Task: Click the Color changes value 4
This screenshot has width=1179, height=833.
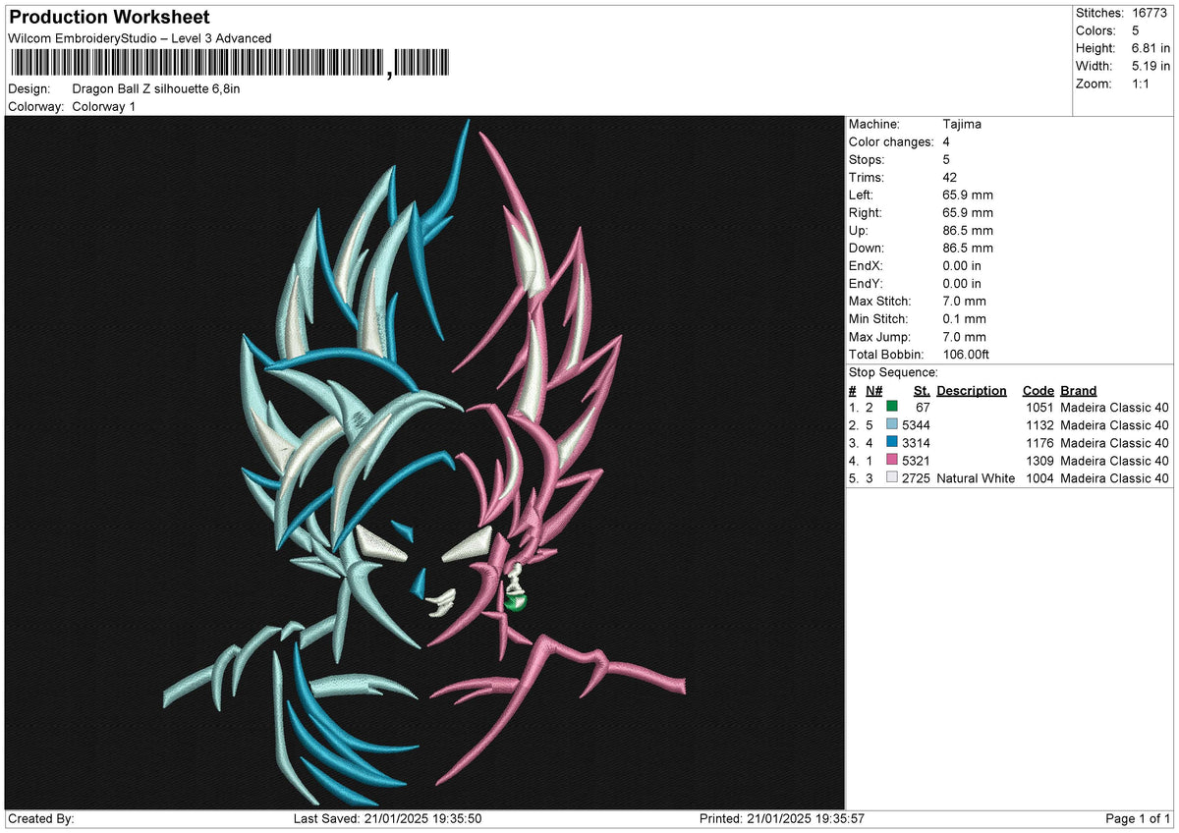Action: 946,141
